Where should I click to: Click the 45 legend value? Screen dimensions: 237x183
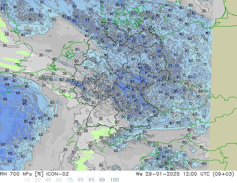(48, 180)
